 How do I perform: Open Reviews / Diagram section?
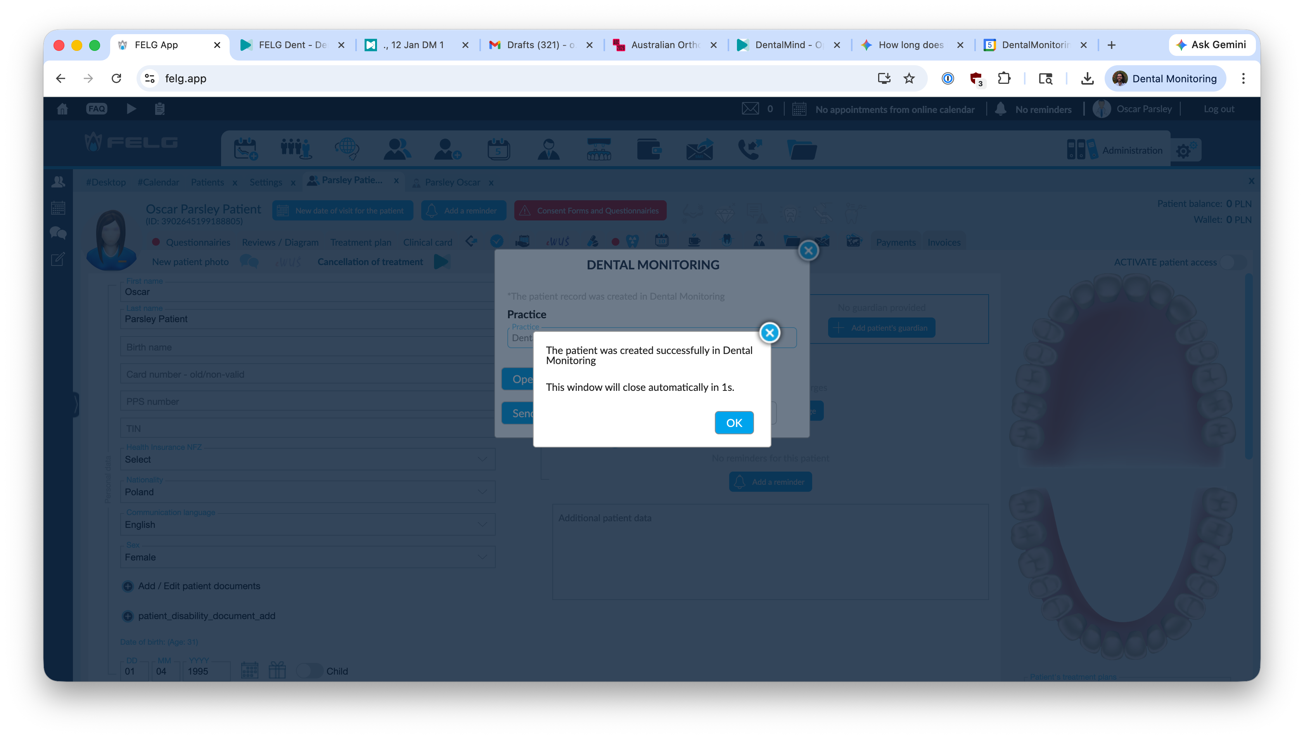280,242
